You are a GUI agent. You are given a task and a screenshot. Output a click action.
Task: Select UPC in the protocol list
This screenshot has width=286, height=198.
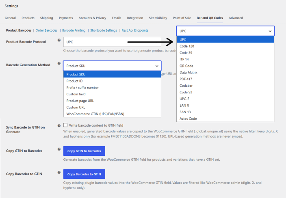pos(225,39)
